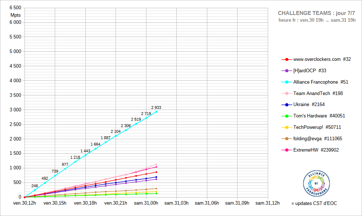
Task: Click the x-axis label sam.31,00h
Action: [146, 203]
